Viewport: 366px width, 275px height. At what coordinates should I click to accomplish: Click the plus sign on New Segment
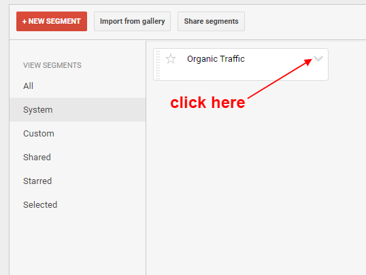[x=24, y=22]
